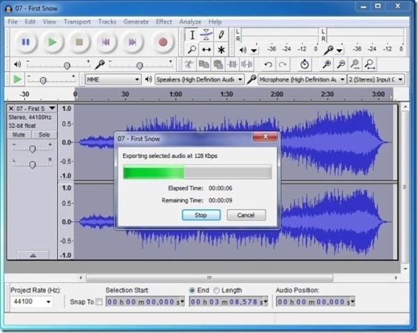This screenshot has height=333, width=418.
Task: Click the Trim audio icon
Action: coord(233,64)
